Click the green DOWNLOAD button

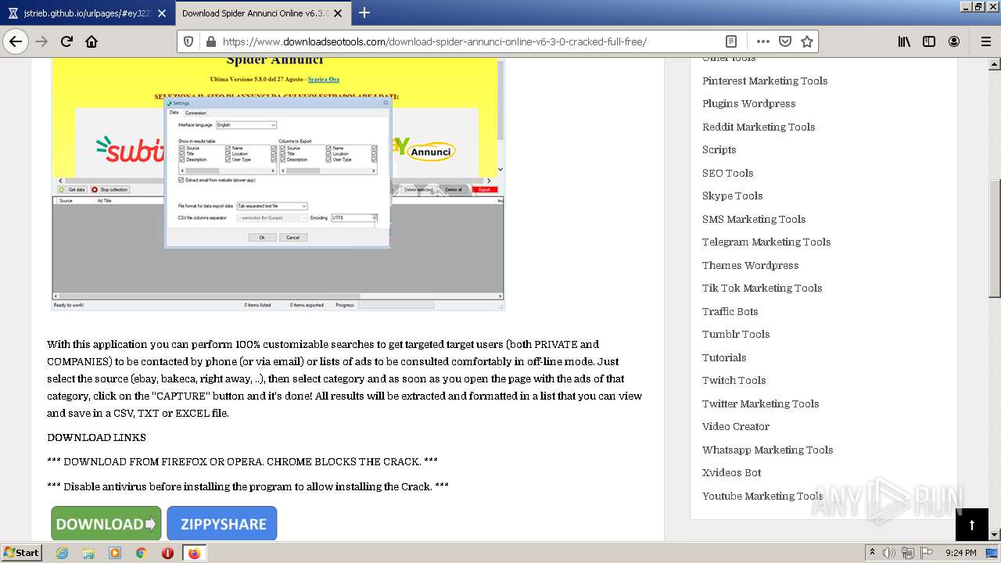click(106, 523)
